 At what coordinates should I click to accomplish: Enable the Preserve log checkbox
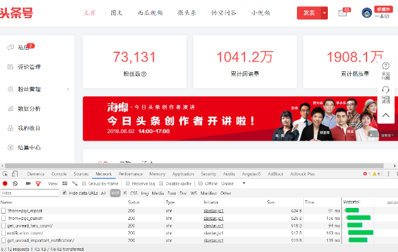tap(128, 183)
